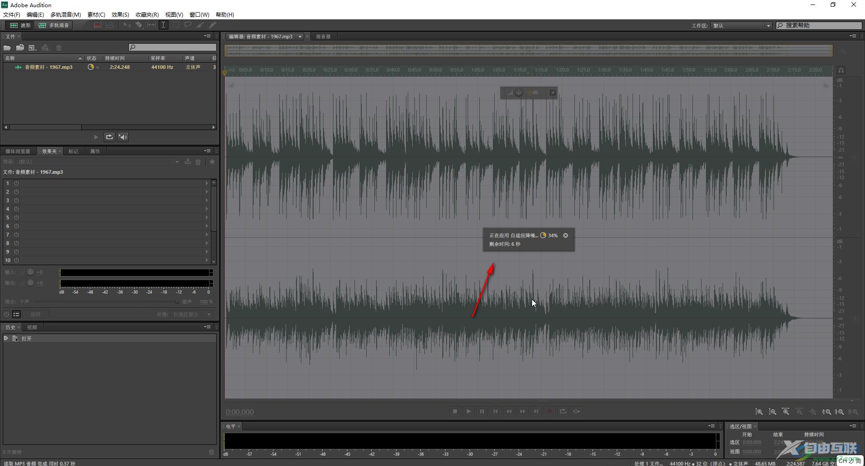Cancel the adaptive noise reduction progress

coord(565,235)
